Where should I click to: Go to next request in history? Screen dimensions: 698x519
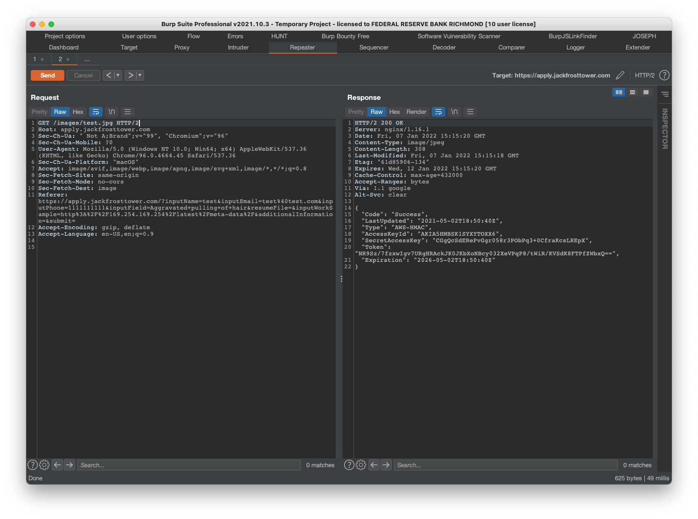coord(131,75)
